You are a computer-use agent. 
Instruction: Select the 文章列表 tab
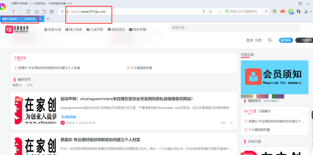point(20,58)
